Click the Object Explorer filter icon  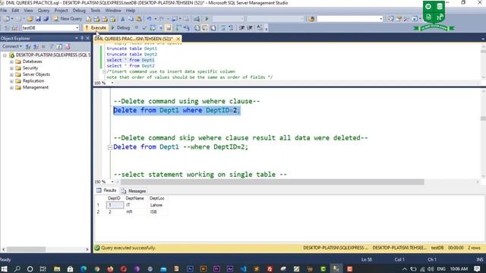click(52, 46)
